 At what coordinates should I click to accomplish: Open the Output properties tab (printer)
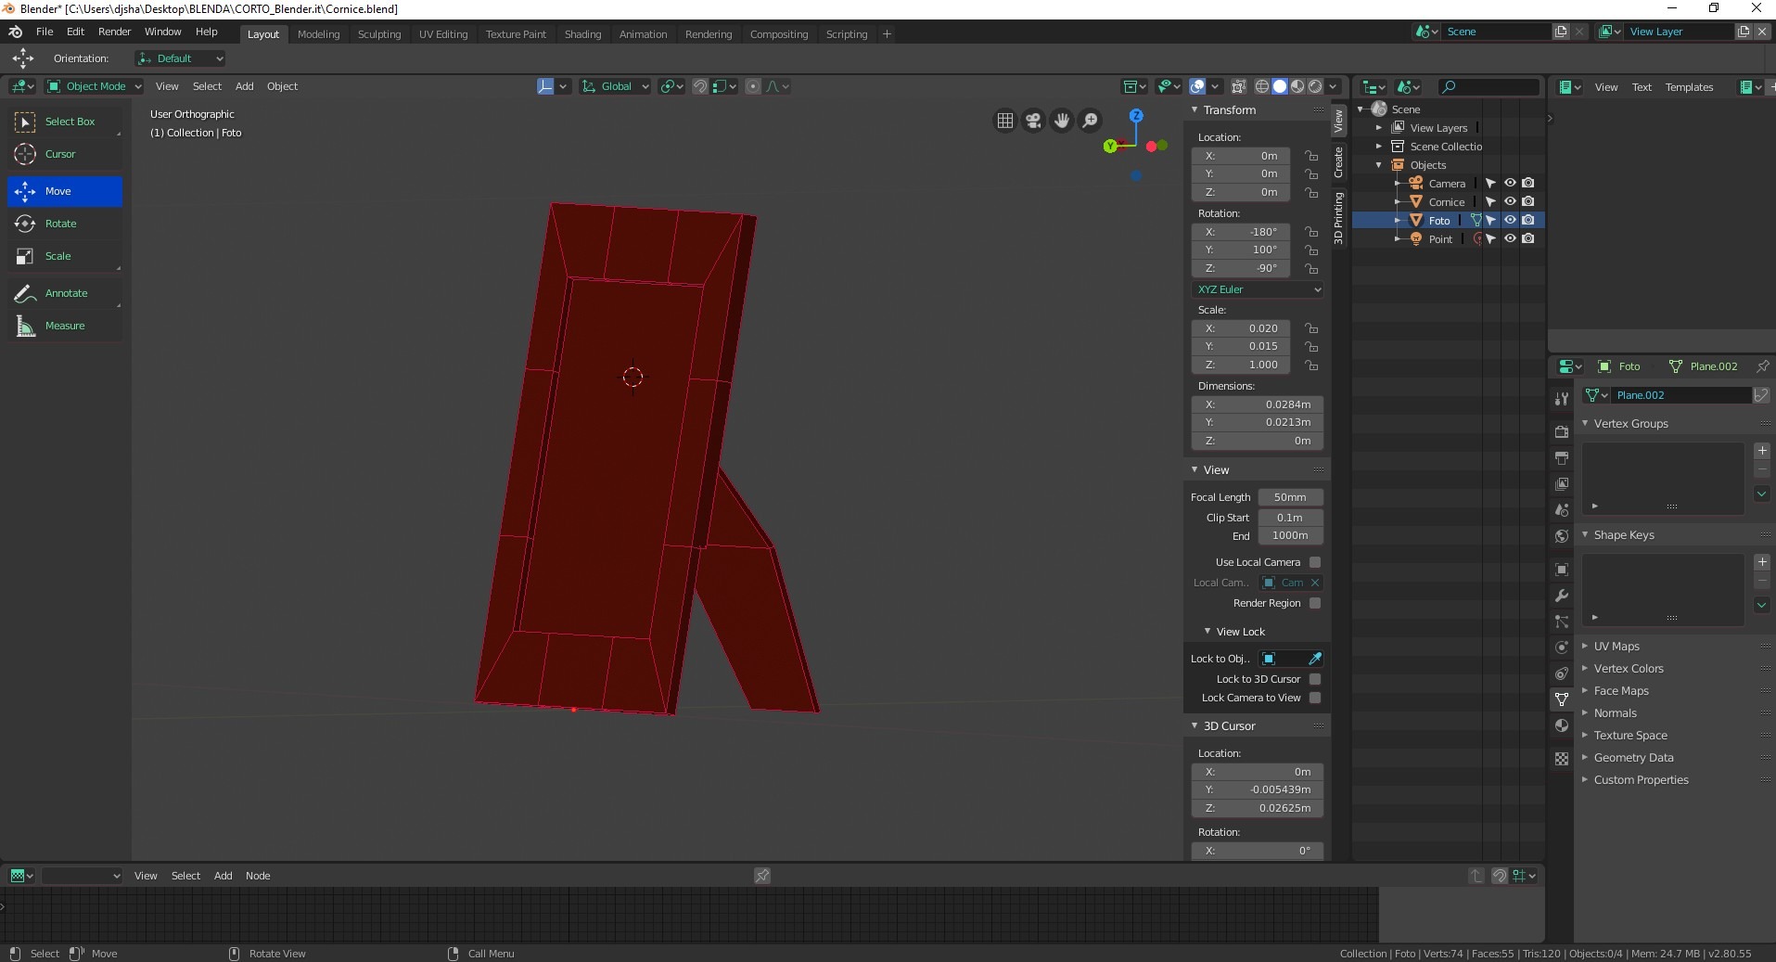pos(1562,458)
